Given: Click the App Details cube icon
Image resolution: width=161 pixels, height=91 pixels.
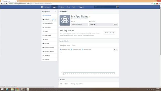Looking at the screenshot, I should (43, 28).
